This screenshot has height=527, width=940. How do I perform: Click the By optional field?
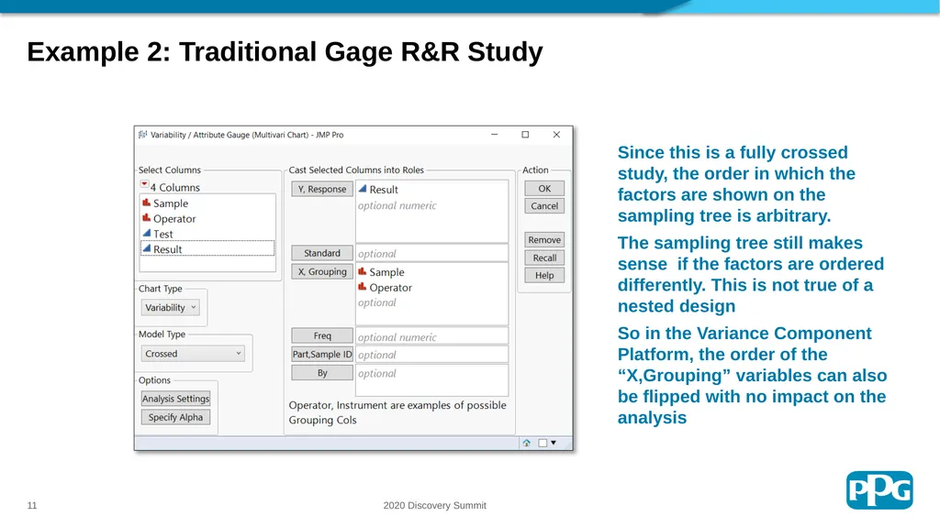431,380
